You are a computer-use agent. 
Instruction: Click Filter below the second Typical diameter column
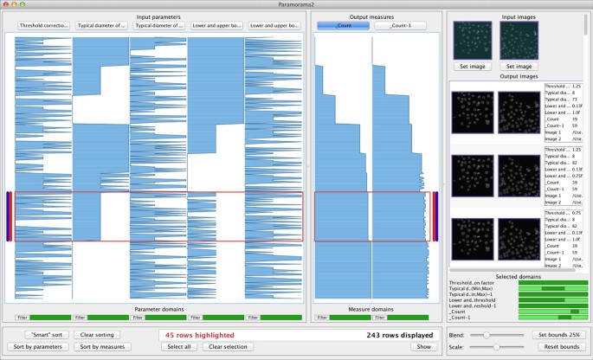click(138, 318)
